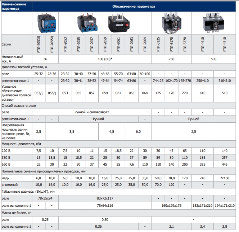Click dimension cell '78x55x94'
The image size is (239, 232).
click(x=45, y=198)
